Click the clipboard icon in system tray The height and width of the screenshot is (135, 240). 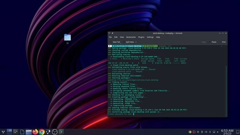[x=202, y=132]
